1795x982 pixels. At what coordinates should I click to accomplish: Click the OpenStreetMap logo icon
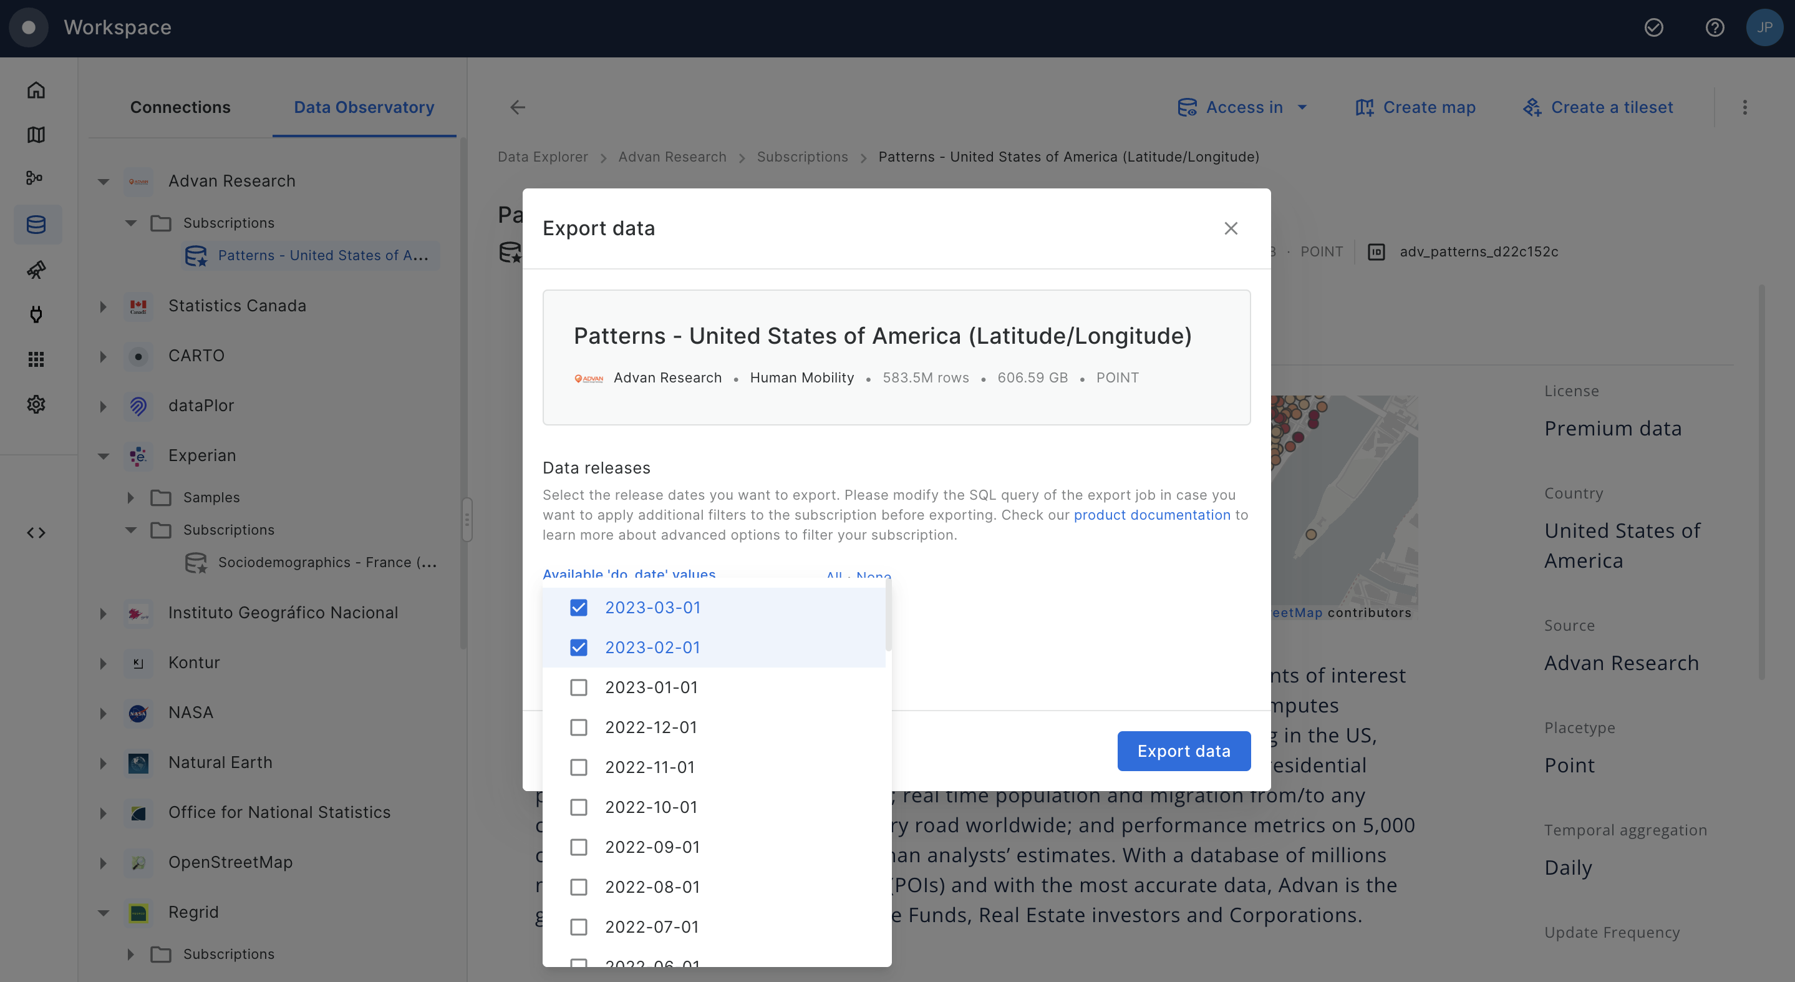[138, 863]
